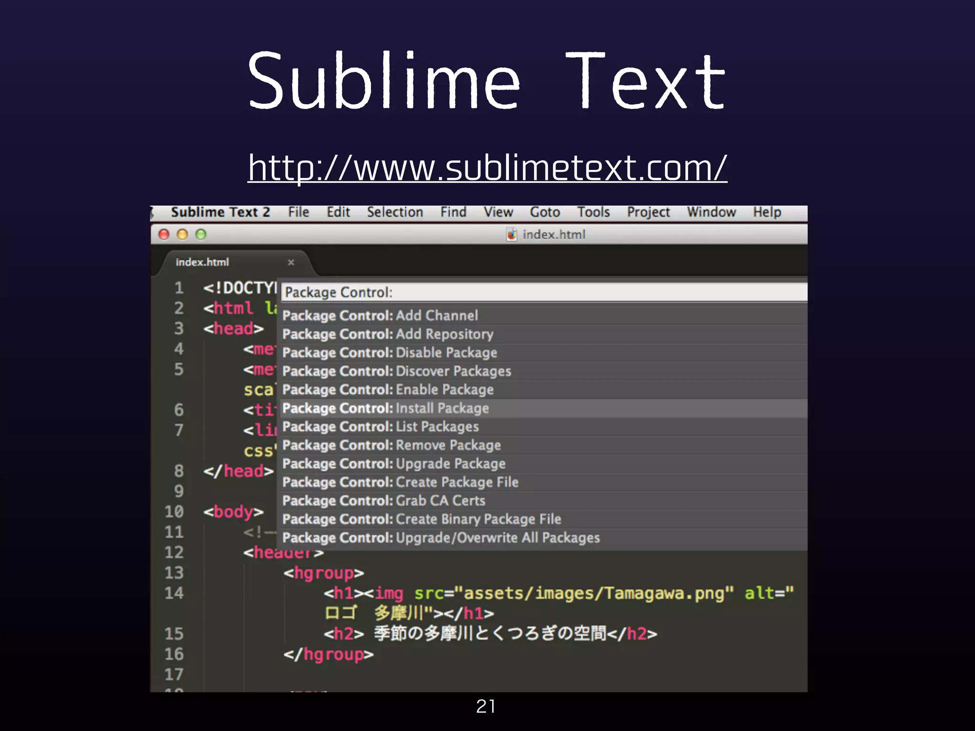Open the Edit menu
This screenshot has width=975, height=731.
point(338,212)
